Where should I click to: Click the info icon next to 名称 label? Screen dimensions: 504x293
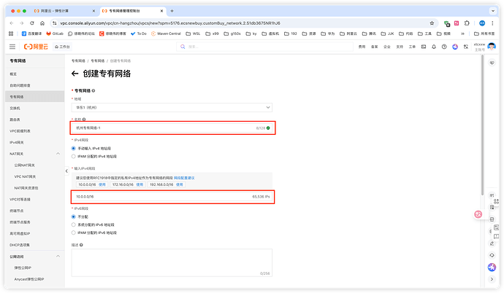coord(84,119)
